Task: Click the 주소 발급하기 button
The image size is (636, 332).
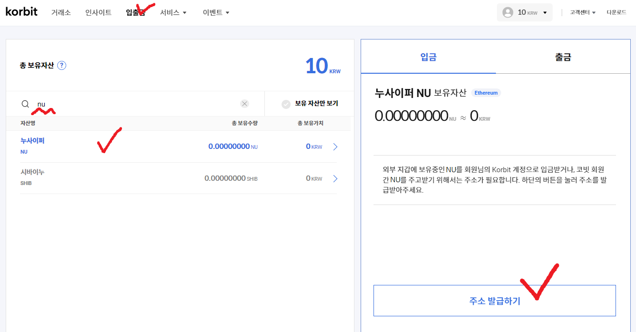Action: pyautogui.click(x=495, y=301)
